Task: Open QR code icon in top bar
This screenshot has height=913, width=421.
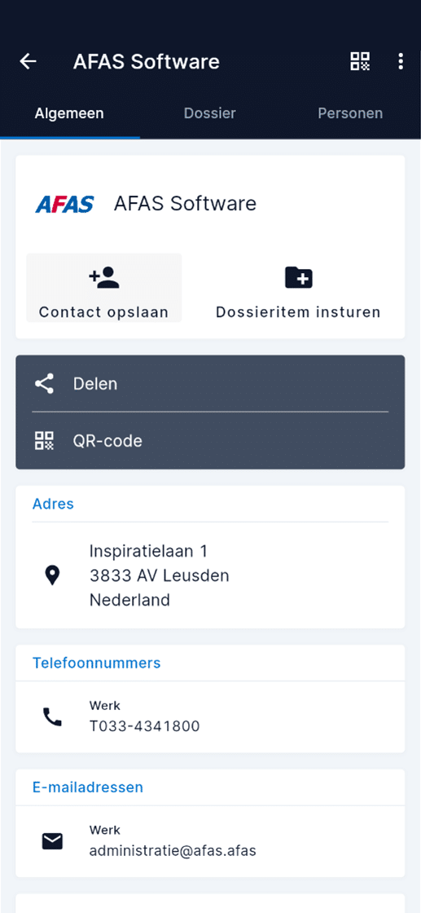Action: point(360,61)
